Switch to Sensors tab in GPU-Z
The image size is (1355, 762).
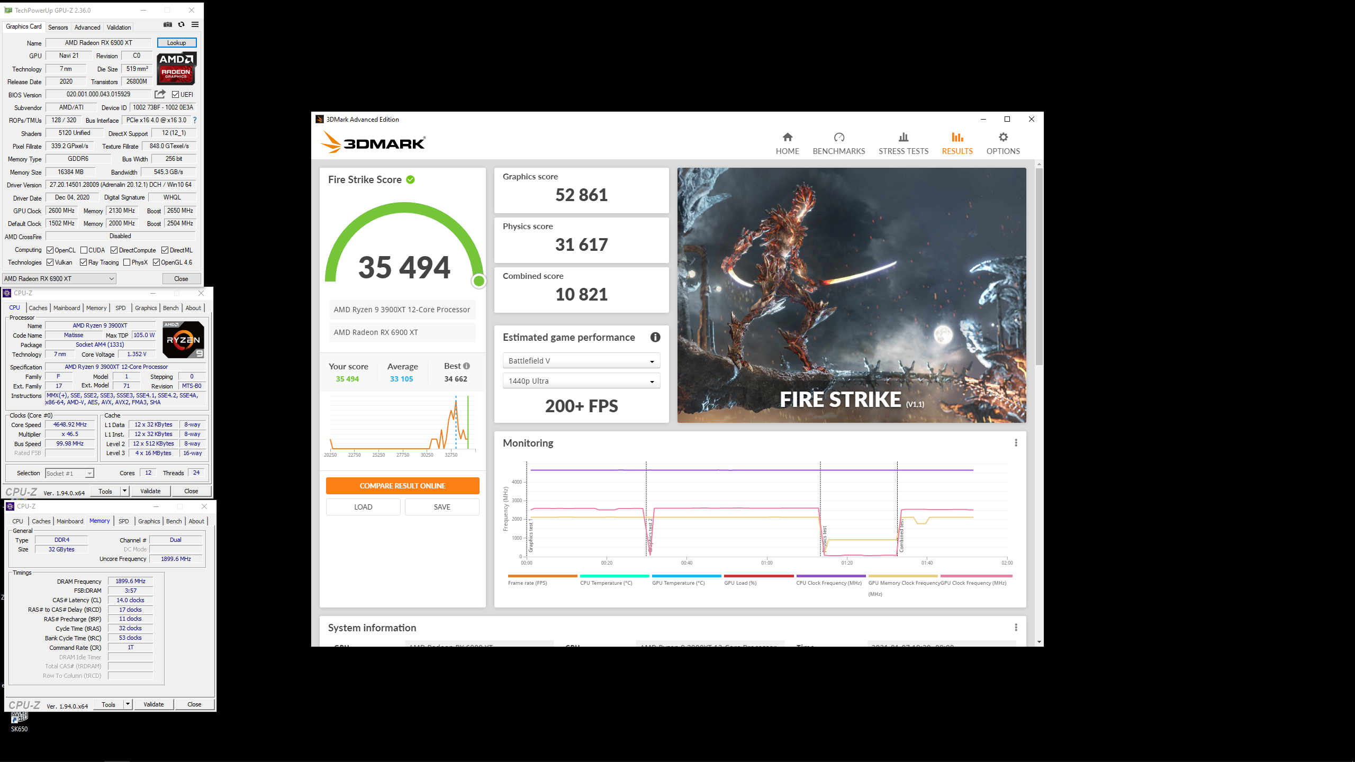coord(58,28)
